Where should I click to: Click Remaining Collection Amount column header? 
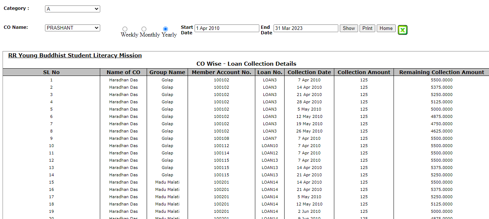click(441, 72)
